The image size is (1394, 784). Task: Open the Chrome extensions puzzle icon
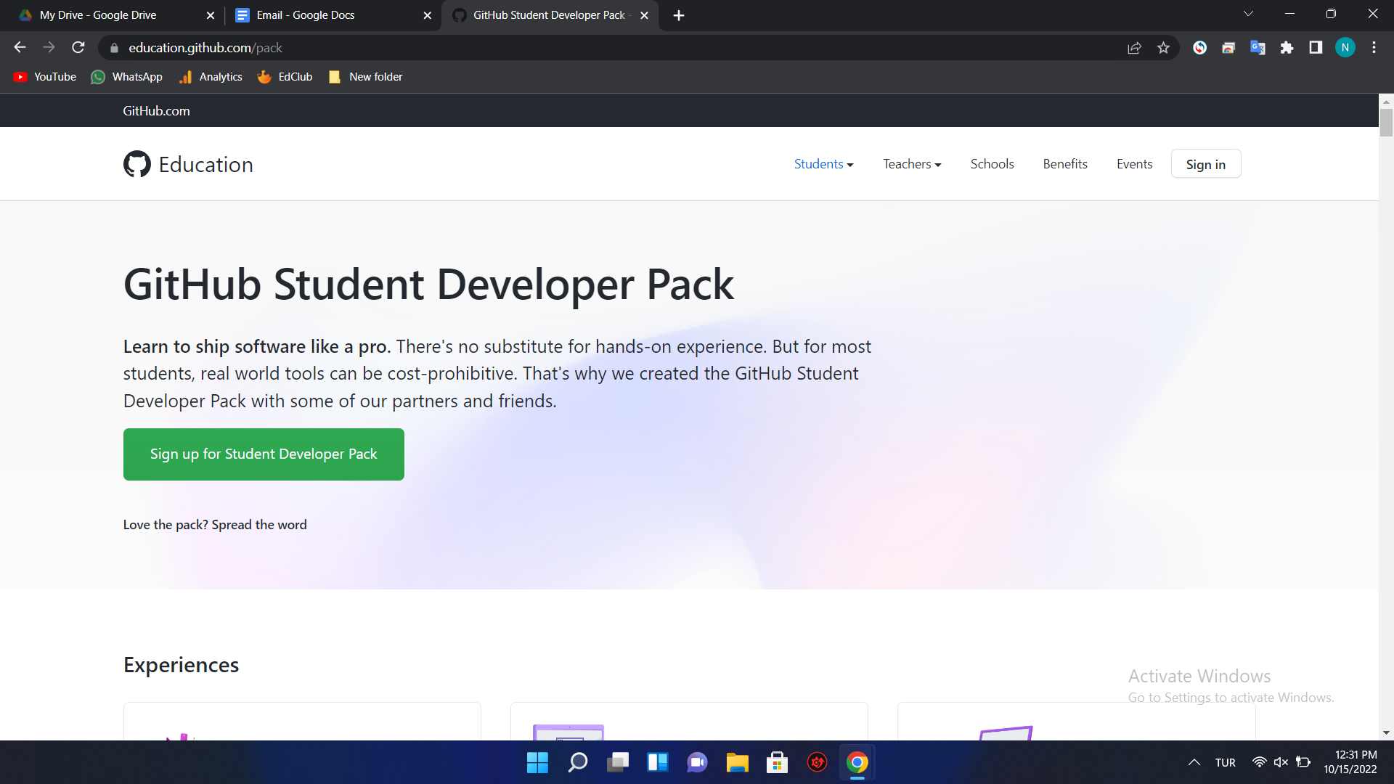point(1287,47)
